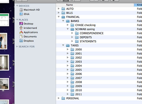
Task: Collapse the PLACES sidebar section
Action: (17, 20)
